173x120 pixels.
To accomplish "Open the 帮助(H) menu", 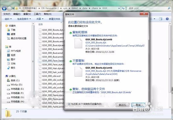I will (48, 14).
